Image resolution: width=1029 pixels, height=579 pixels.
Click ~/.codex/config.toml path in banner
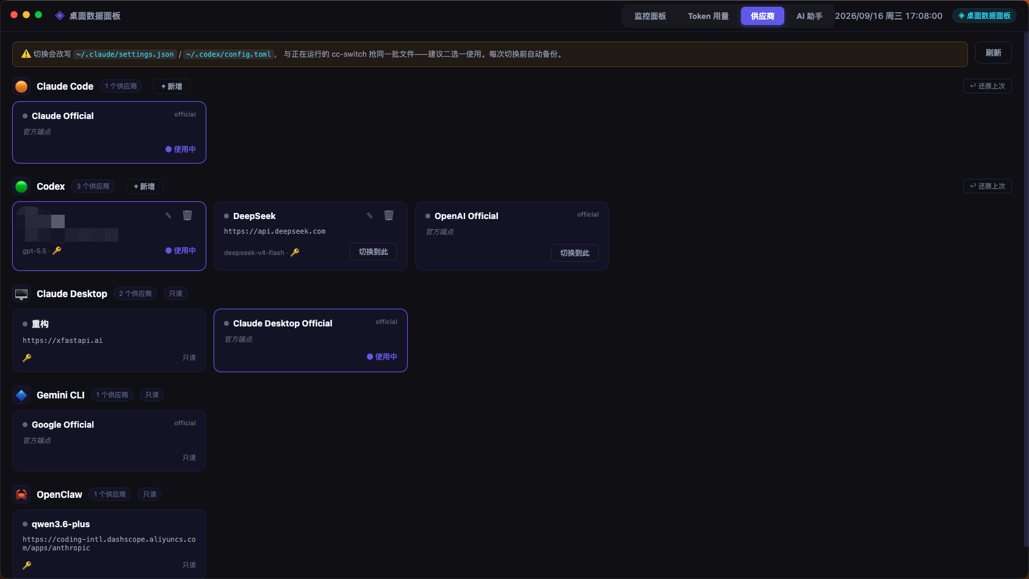pos(228,54)
